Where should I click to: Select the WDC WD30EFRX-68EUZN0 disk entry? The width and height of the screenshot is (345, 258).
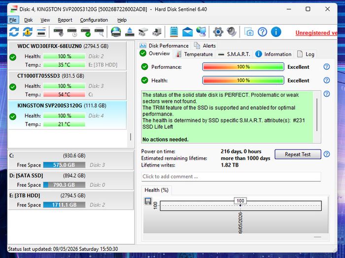(68, 56)
